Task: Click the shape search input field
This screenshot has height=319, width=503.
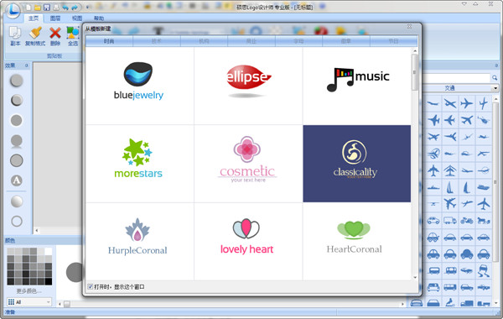Action: [x=457, y=78]
